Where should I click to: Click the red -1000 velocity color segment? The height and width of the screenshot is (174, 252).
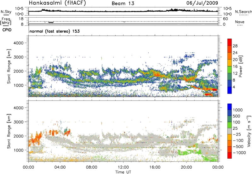(230, 155)
